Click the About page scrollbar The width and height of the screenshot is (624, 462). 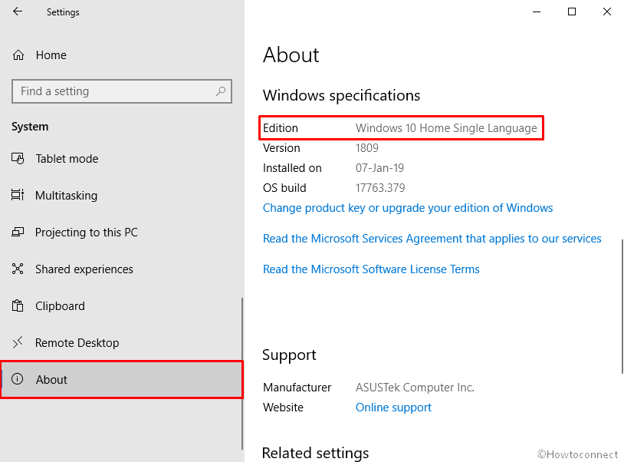tap(622, 306)
